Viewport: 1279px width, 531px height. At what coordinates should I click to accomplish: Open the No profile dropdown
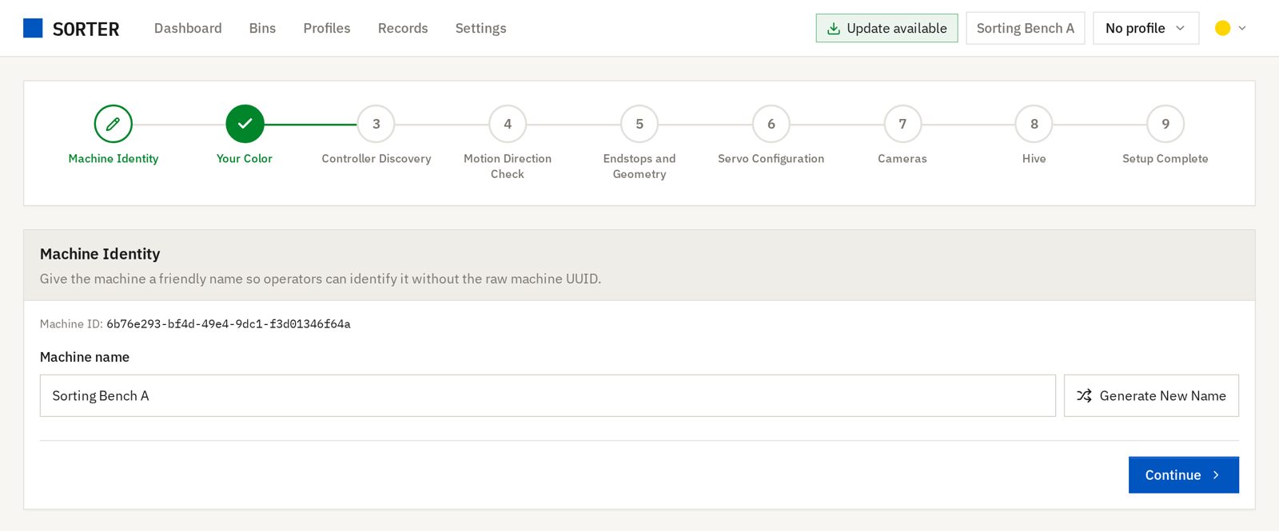coord(1146,28)
